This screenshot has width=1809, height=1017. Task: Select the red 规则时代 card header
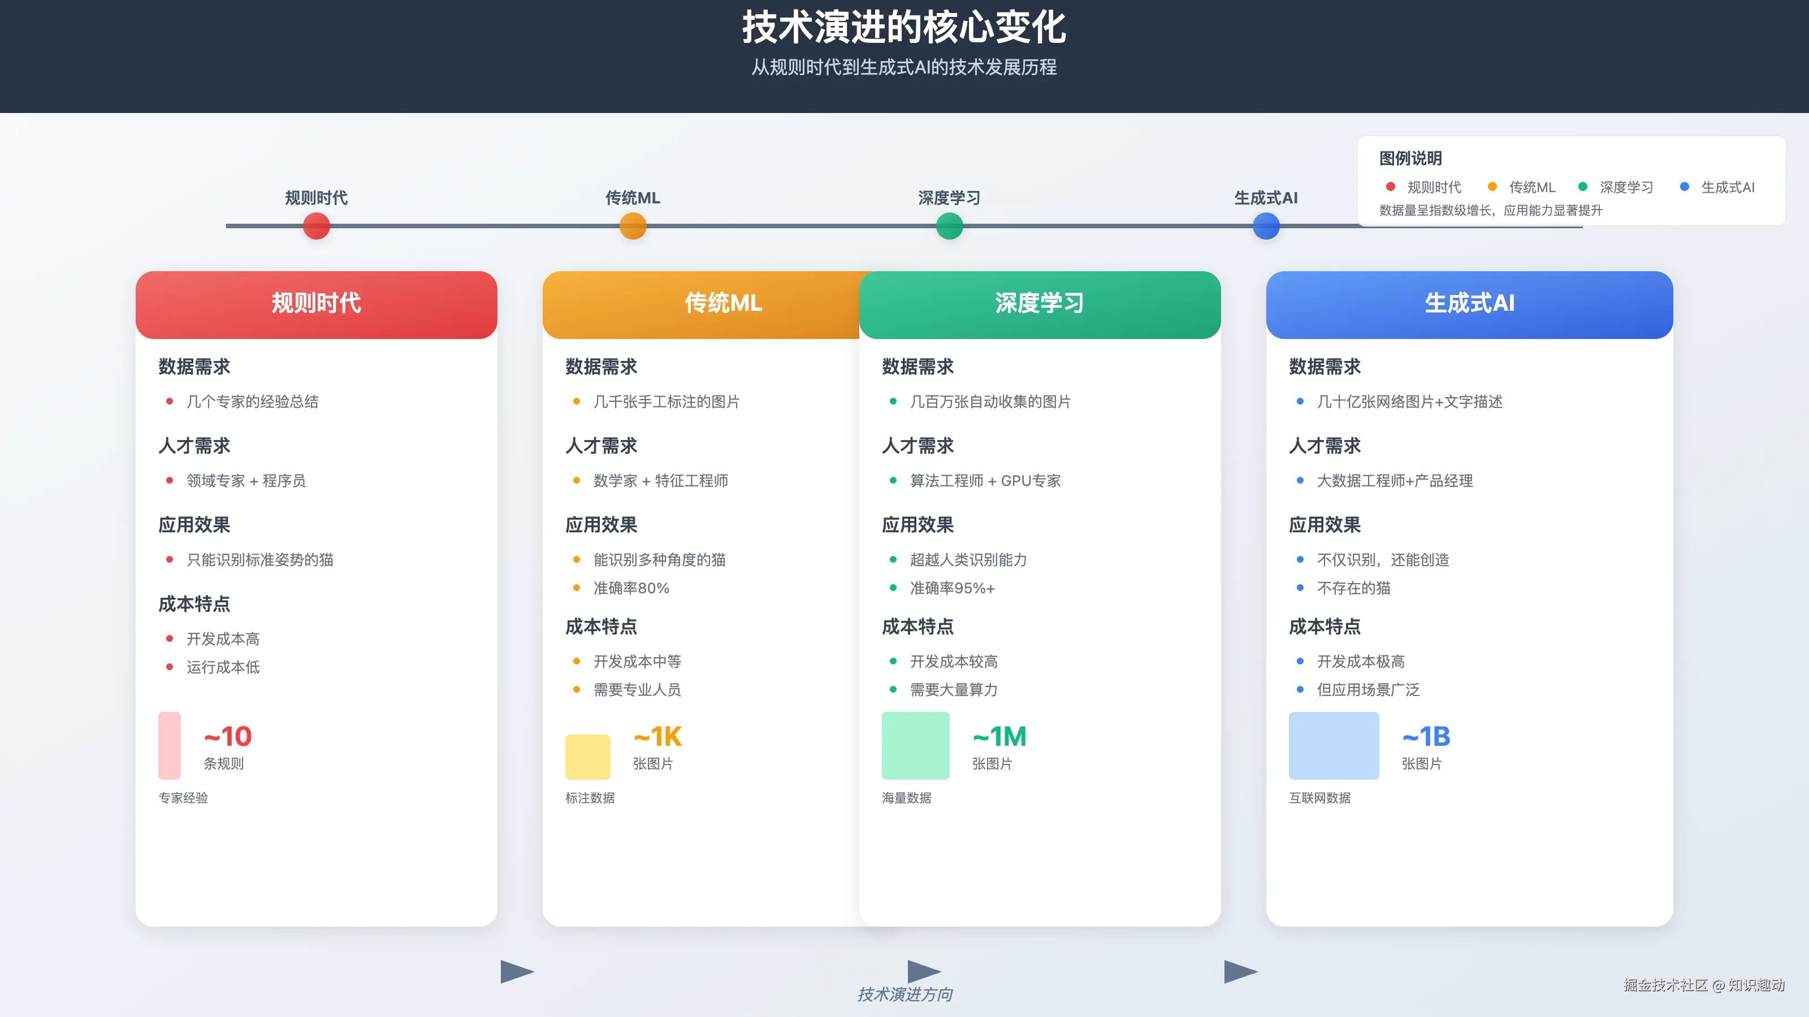(316, 304)
